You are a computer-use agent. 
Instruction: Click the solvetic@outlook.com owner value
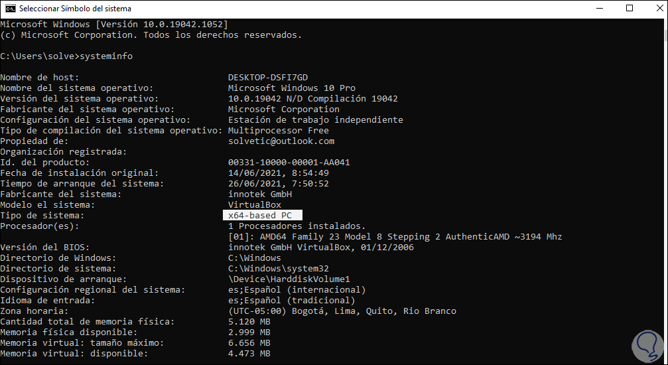pos(281,141)
